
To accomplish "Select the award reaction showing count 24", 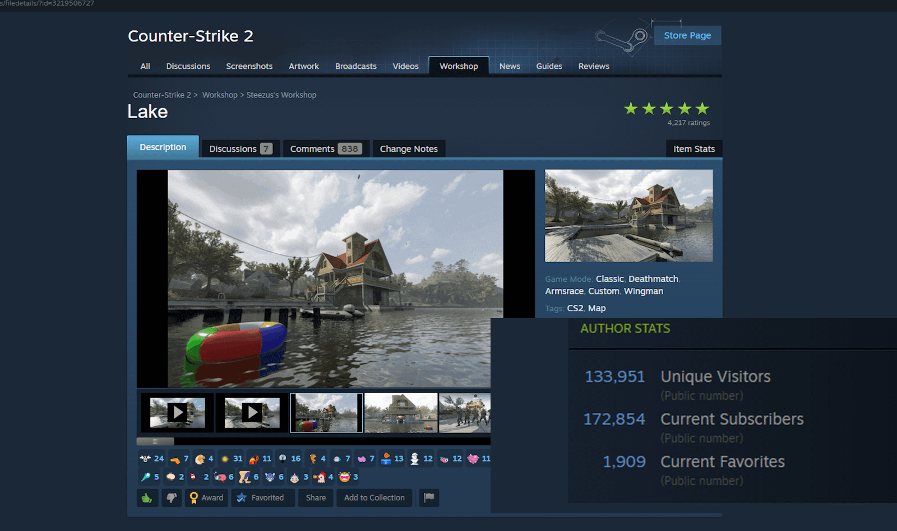I will coord(151,459).
